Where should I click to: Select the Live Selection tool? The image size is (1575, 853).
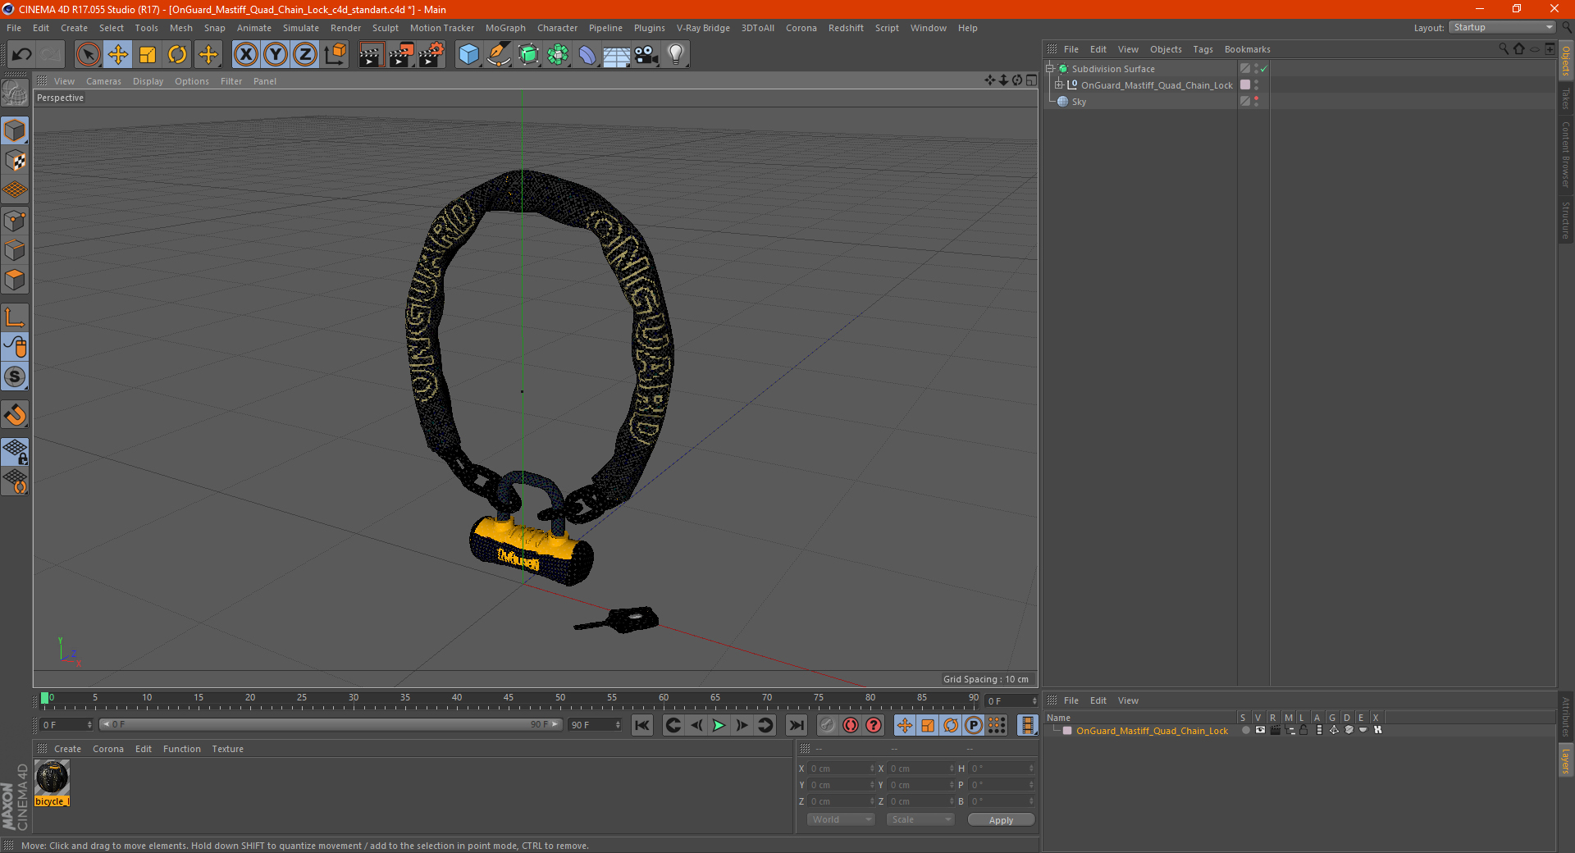88,55
